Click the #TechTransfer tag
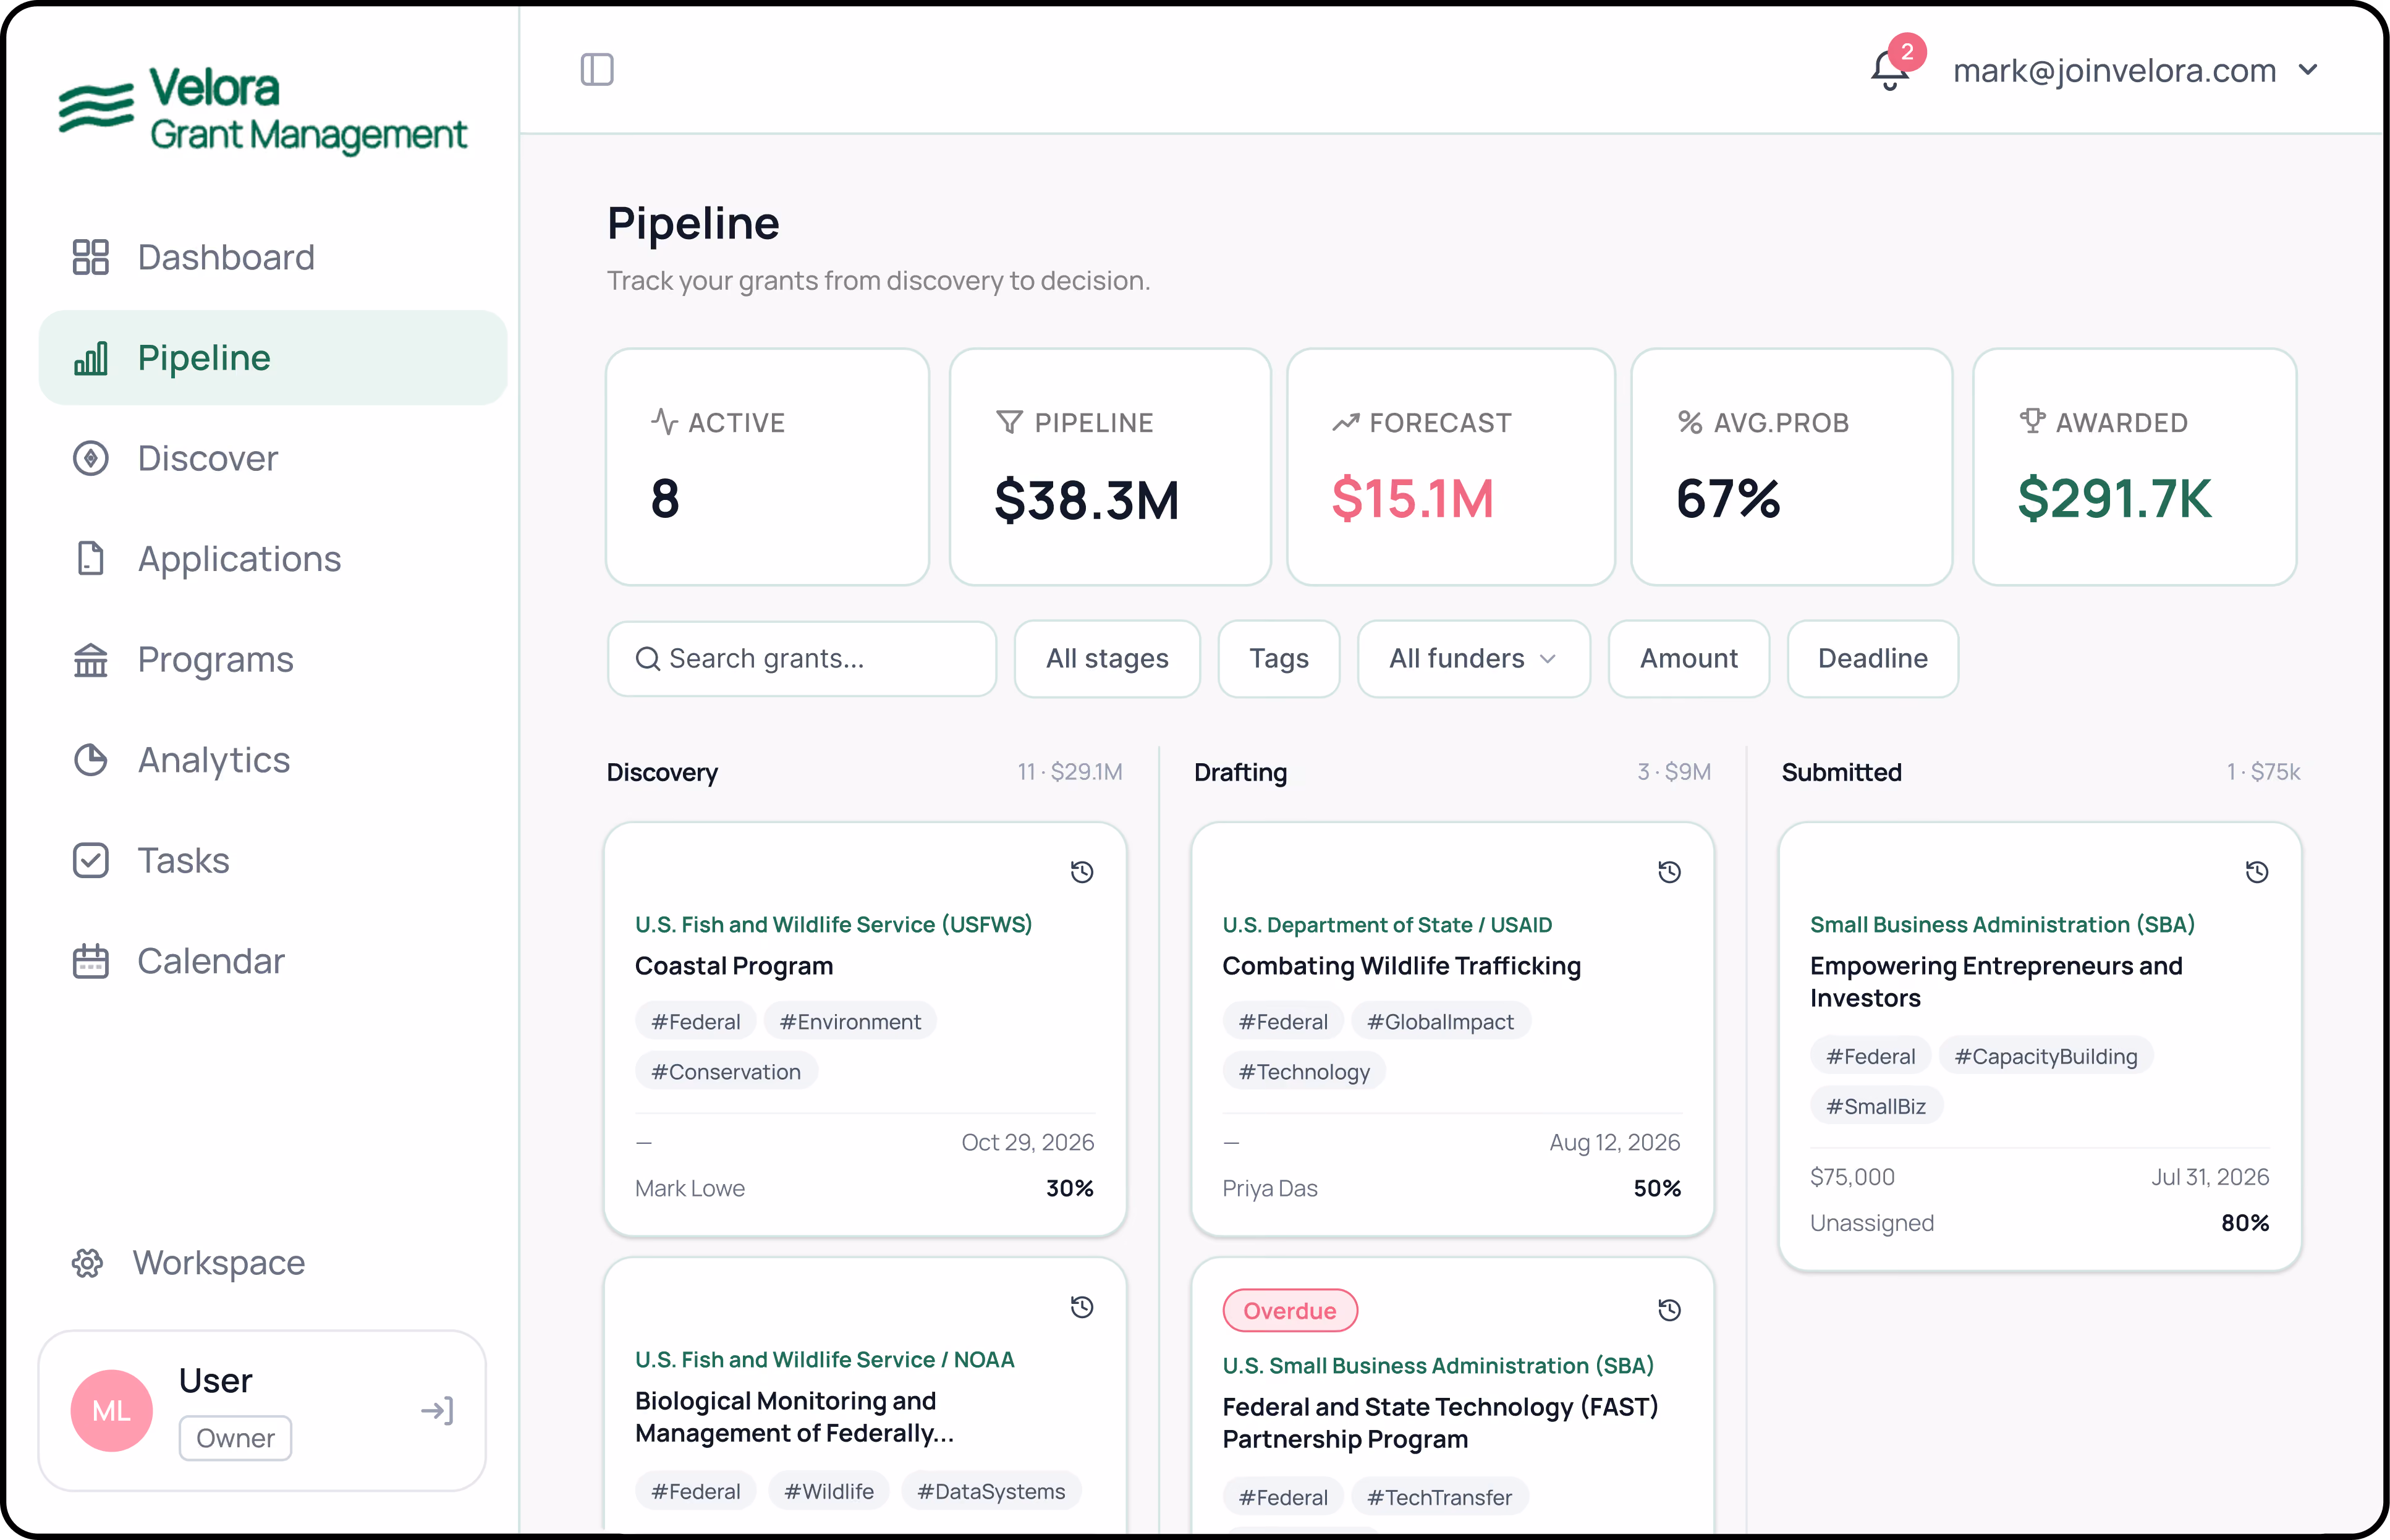This screenshot has height=1540, width=2390. coord(1439,1498)
